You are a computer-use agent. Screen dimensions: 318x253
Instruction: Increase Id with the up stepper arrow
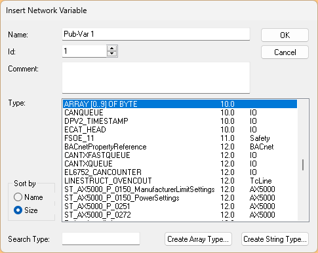click(x=112, y=49)
